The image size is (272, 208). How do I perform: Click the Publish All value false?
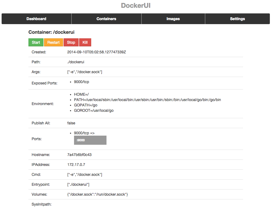[71, 123]
